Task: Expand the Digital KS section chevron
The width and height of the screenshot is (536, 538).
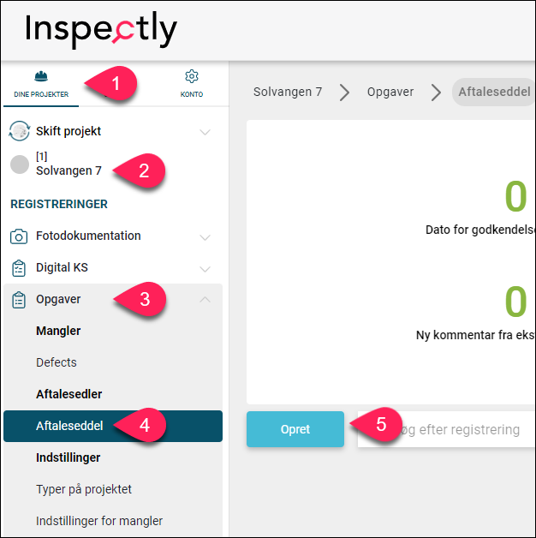Action: coord(205,269)
